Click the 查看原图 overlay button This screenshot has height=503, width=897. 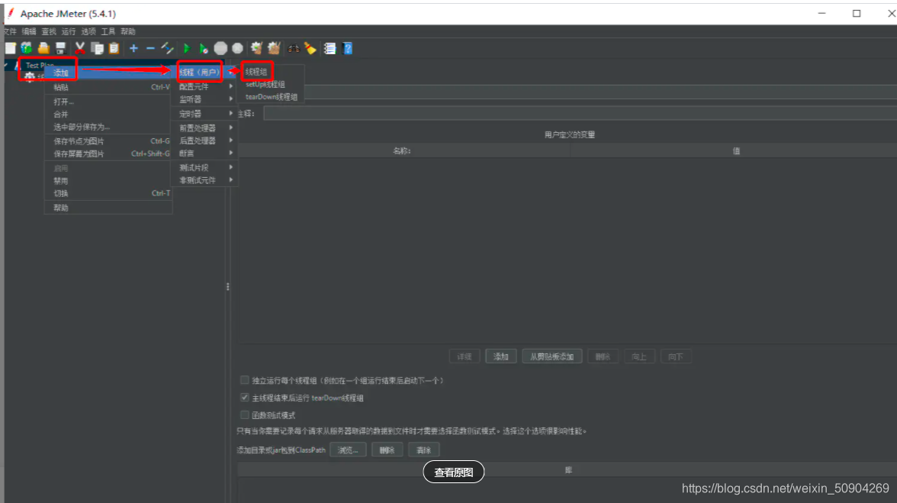(x=454, y=472)
